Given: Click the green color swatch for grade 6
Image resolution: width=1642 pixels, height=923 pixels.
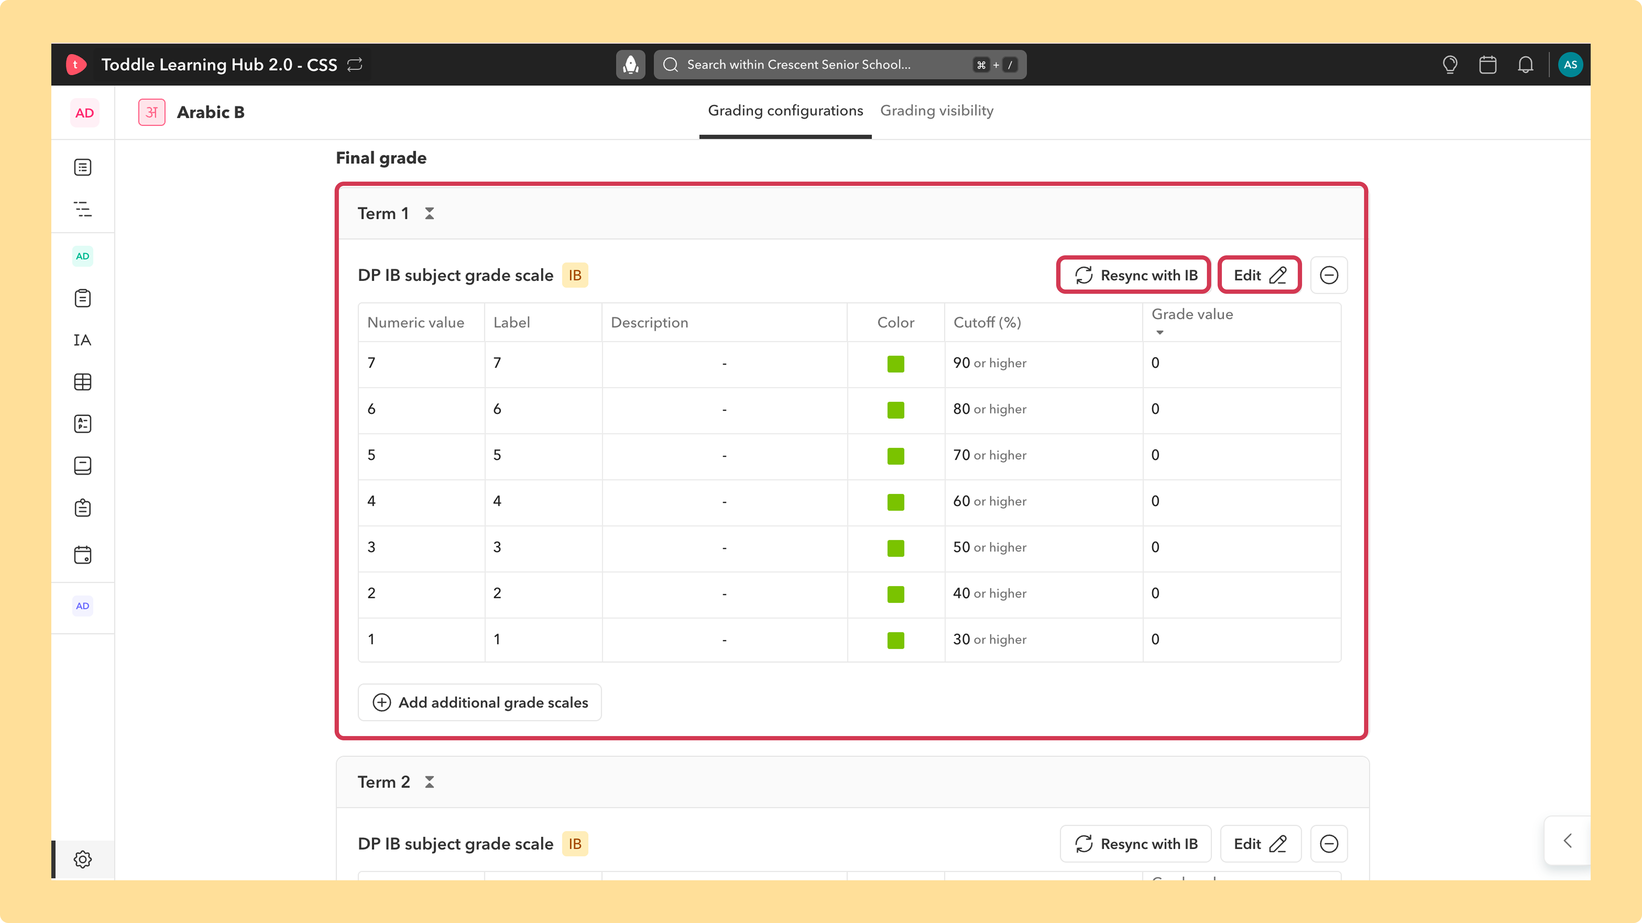Looking at the screenshot, I should click(x=896, y=410).
